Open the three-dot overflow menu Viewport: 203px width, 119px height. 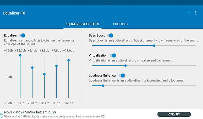click(x=195, y=13)
